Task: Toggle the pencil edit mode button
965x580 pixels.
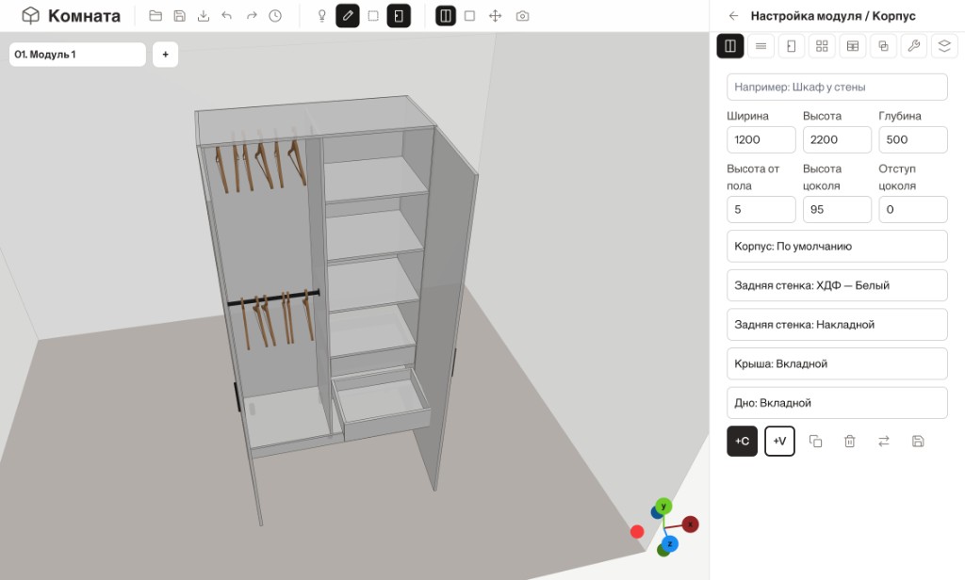Action: [x=348, y=16]
